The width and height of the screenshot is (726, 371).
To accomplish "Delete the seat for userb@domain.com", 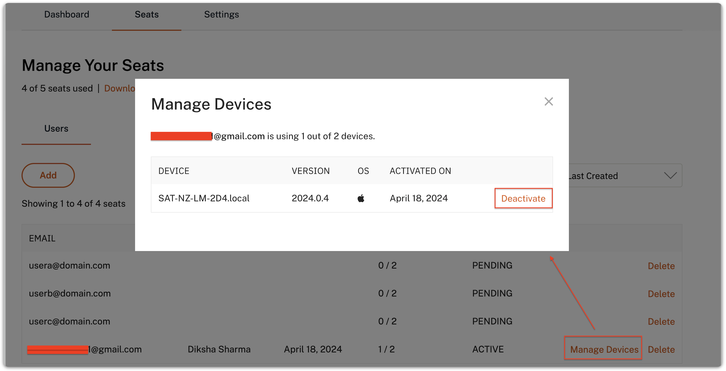I will tap(661, 293).
